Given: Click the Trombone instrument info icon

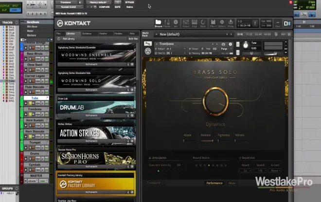Looking at the screenshot, I should (230, 44).
